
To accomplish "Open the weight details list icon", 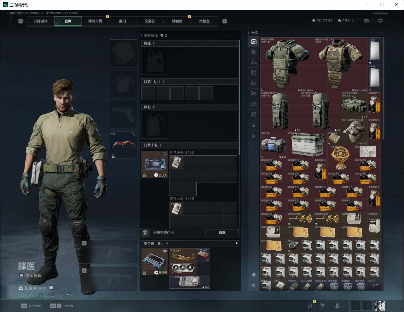I will pos(51,288).
